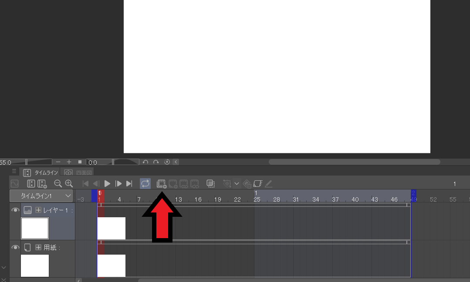The height and width of the screenshot is (282, 470).
Task: Expand the レイヤー1 track
Action: coord(38,210)
